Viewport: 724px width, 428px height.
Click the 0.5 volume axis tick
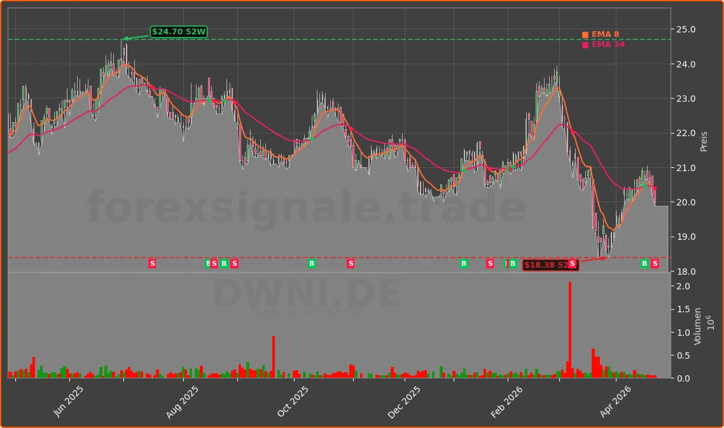click(x=683, y=356)
